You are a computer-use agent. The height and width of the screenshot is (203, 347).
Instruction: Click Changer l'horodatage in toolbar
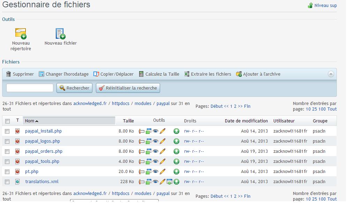(x=63, y=74)
